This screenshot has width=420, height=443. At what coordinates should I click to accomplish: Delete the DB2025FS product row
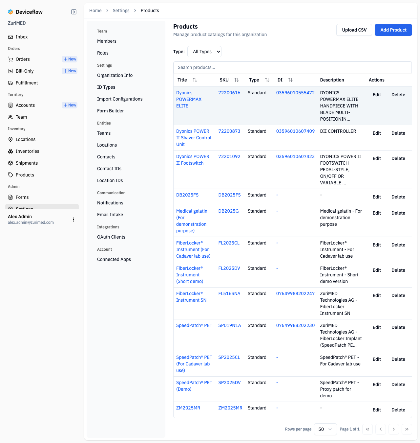[398, 197]
